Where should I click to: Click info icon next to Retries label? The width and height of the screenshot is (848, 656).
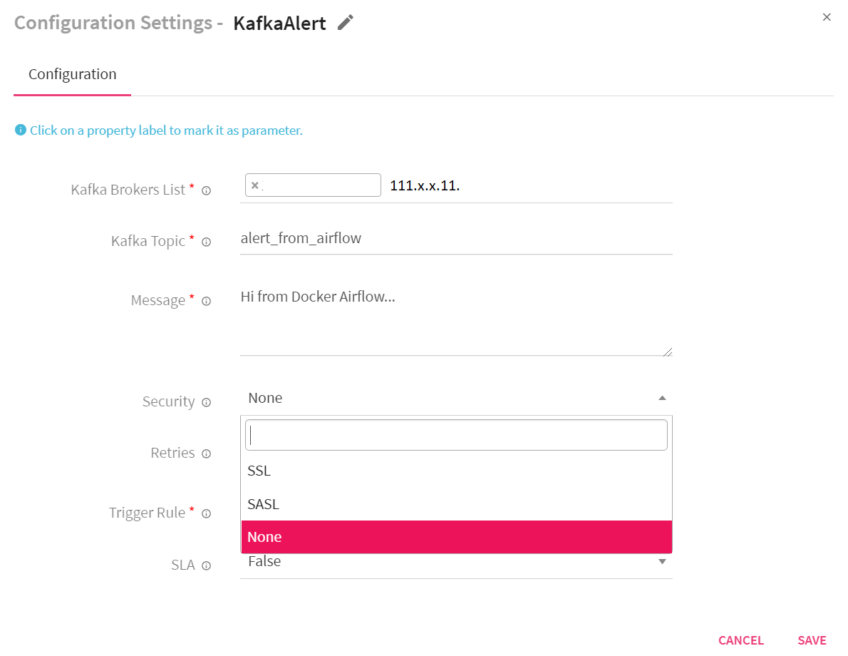[207, 453]
